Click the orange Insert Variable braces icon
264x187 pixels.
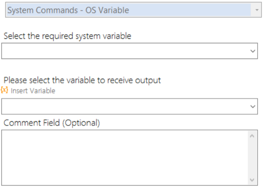click(x=4, y=90)
